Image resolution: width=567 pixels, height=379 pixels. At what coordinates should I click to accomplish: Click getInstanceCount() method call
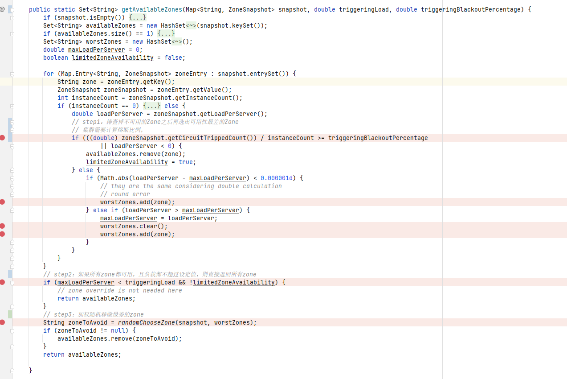pos(203,98)
